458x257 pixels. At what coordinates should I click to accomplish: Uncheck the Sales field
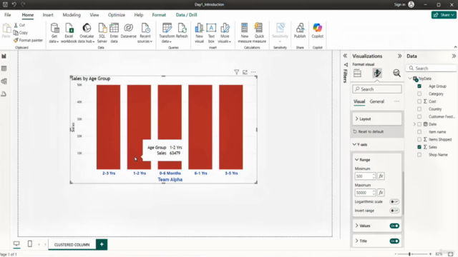tap(419, 147)
